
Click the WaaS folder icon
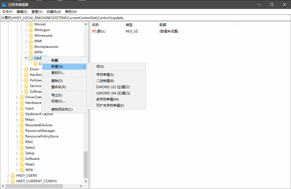(x=22, y=164)
